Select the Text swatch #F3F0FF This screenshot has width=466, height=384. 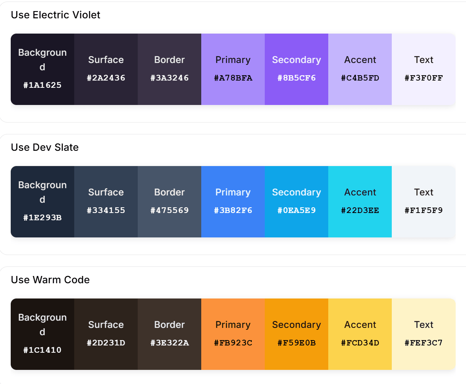424,69
